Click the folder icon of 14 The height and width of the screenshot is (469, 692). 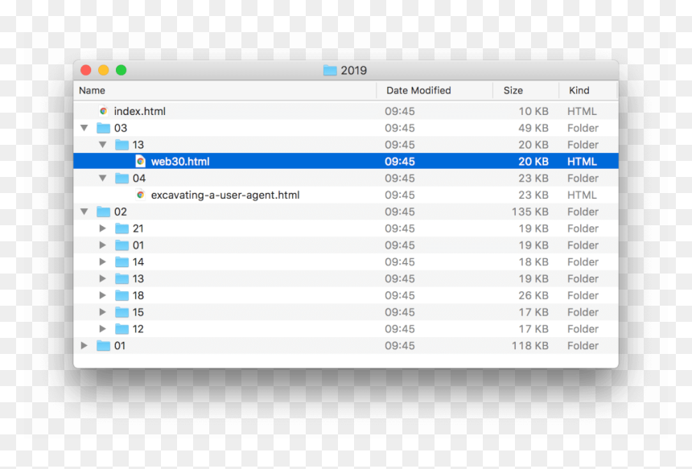(x=122, y=262)
